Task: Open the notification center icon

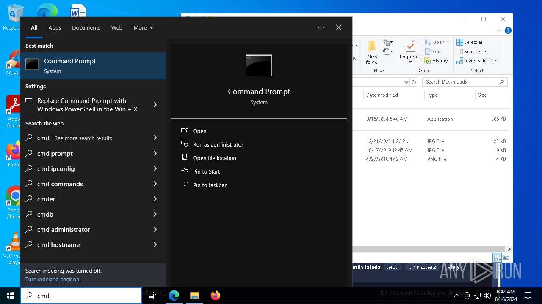Action: pyautogui.click(x=528, y=296)
